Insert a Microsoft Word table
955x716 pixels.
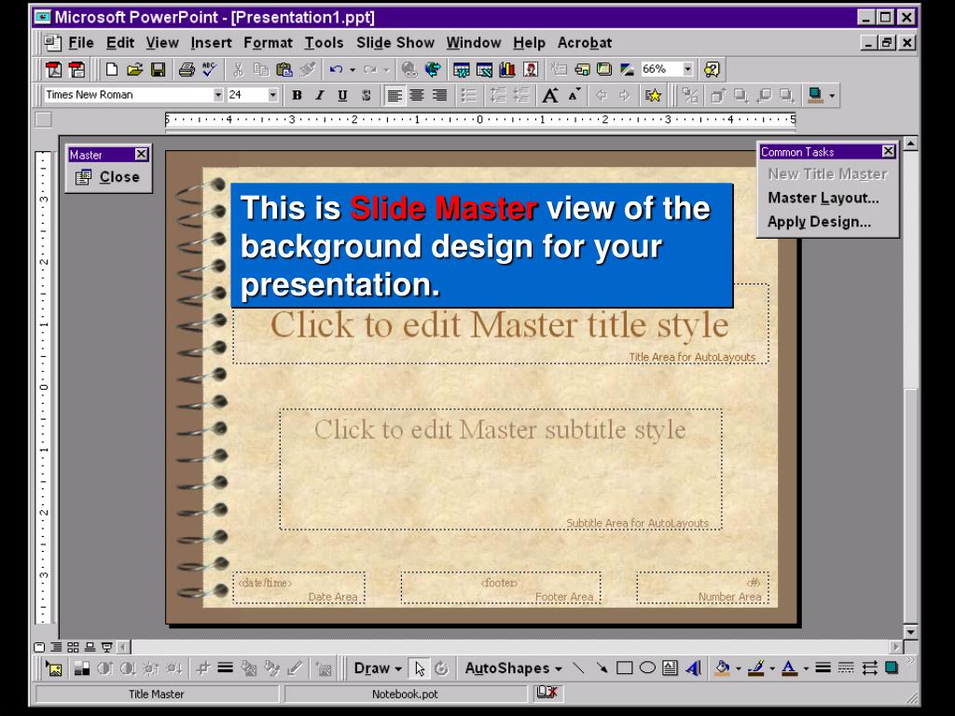[x=461, y=69]
